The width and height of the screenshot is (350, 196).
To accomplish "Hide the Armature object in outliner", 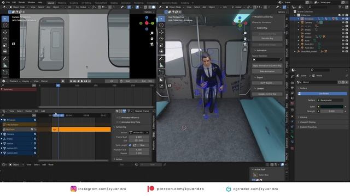I will [343, 19].
